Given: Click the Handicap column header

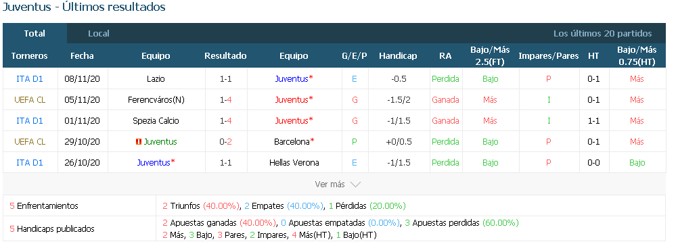Looking at the screenshot, I should point(399,55).
